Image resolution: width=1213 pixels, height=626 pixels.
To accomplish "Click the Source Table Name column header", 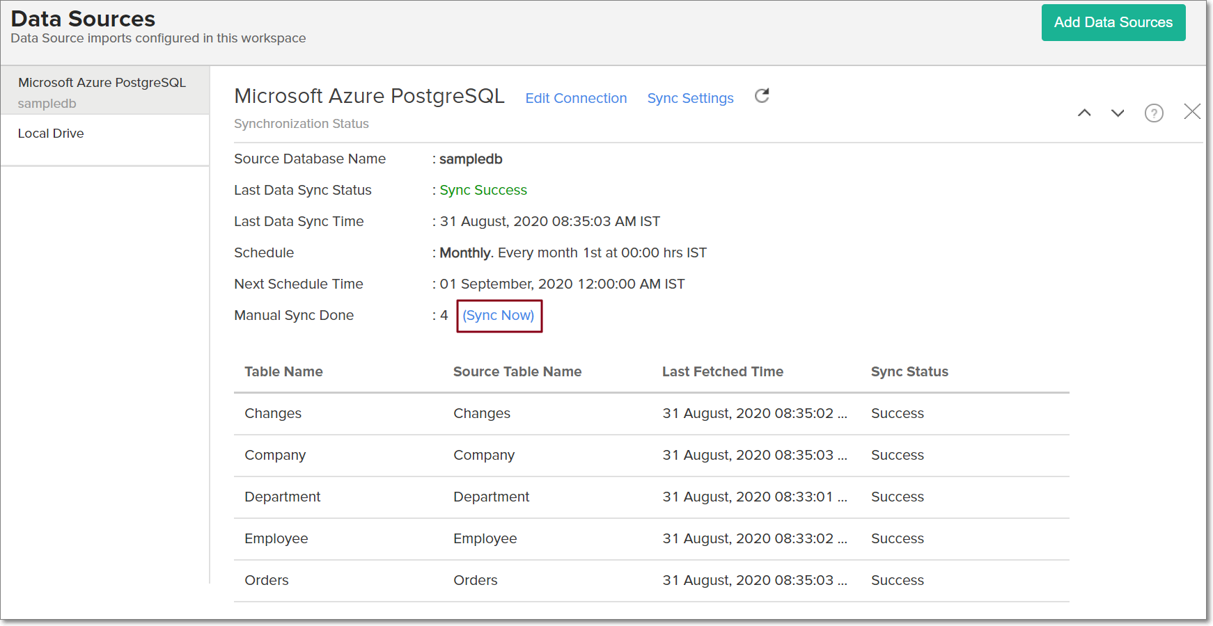I will click(x=517, y=371).
